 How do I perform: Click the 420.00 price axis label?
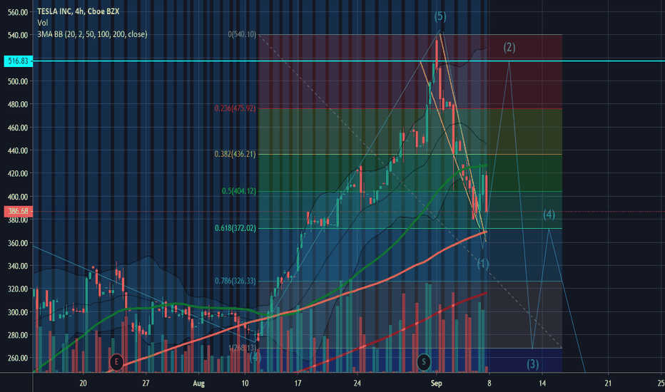(x=18, y=173)
